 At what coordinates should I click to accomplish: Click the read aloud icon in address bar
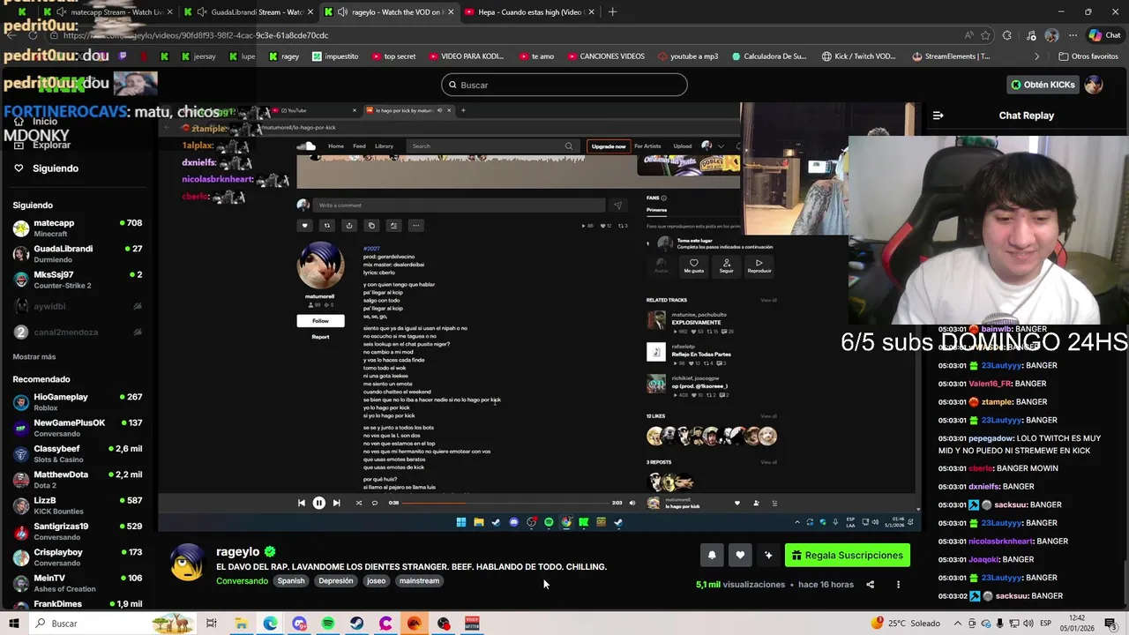pos(969,35)
